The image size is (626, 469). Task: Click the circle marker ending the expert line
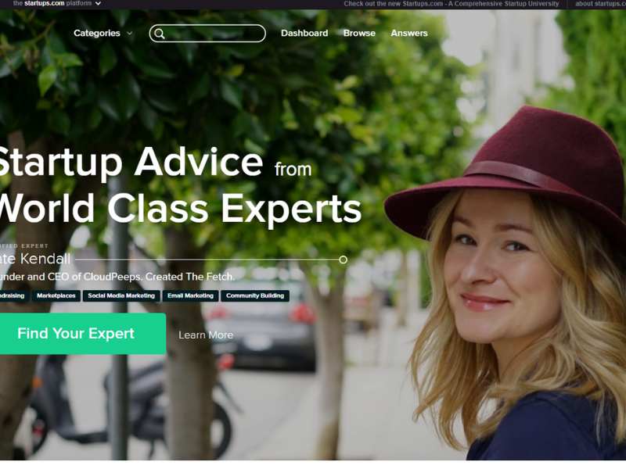(x=343, y=260)
